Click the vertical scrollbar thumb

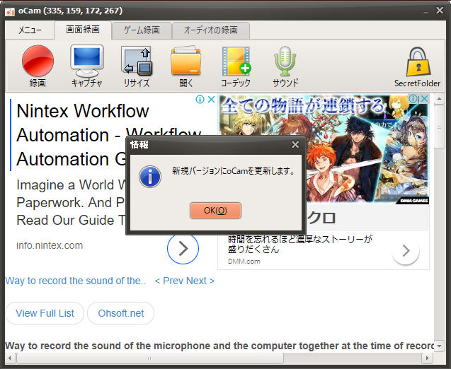(x=439, y=127)
